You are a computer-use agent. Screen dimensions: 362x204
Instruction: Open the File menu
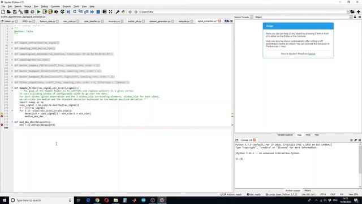(3, 6)
